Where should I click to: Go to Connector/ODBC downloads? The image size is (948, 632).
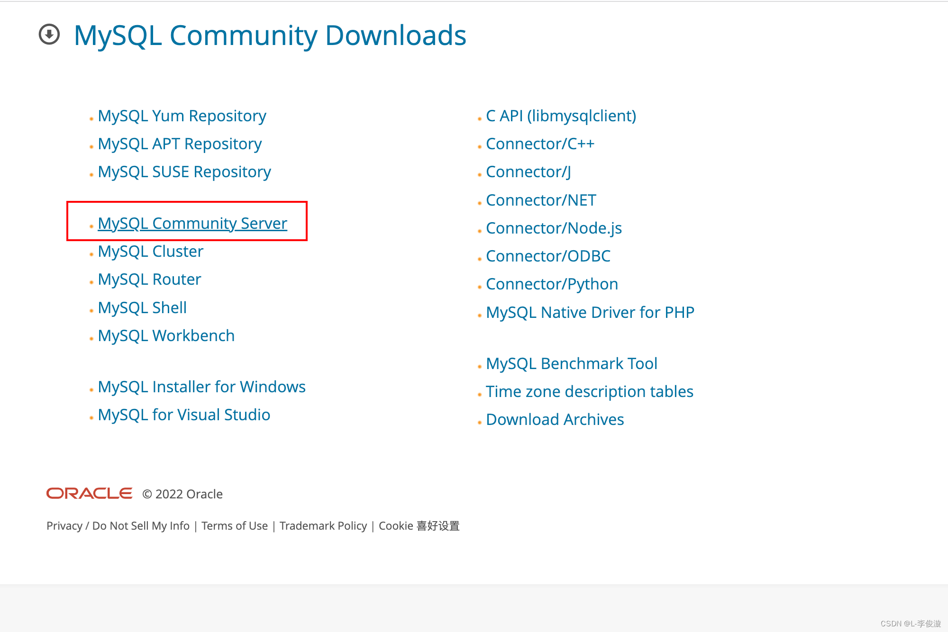(x=548, y=256)
